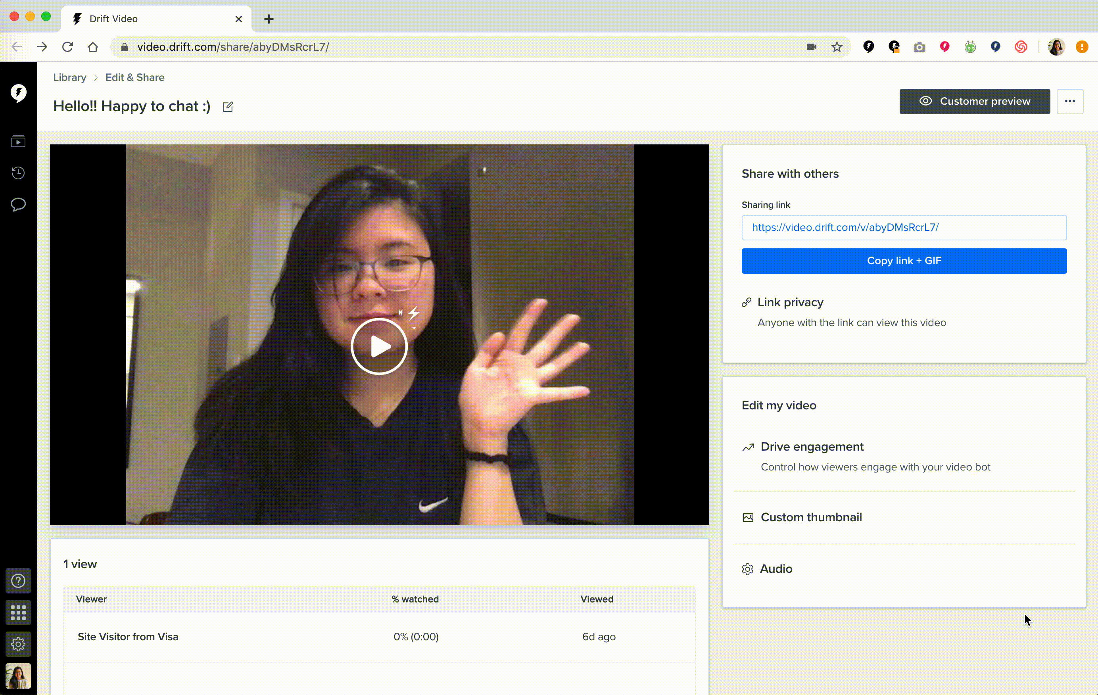Open the three-dots more options menu

pyautogui.click(x=1070, y=101)
